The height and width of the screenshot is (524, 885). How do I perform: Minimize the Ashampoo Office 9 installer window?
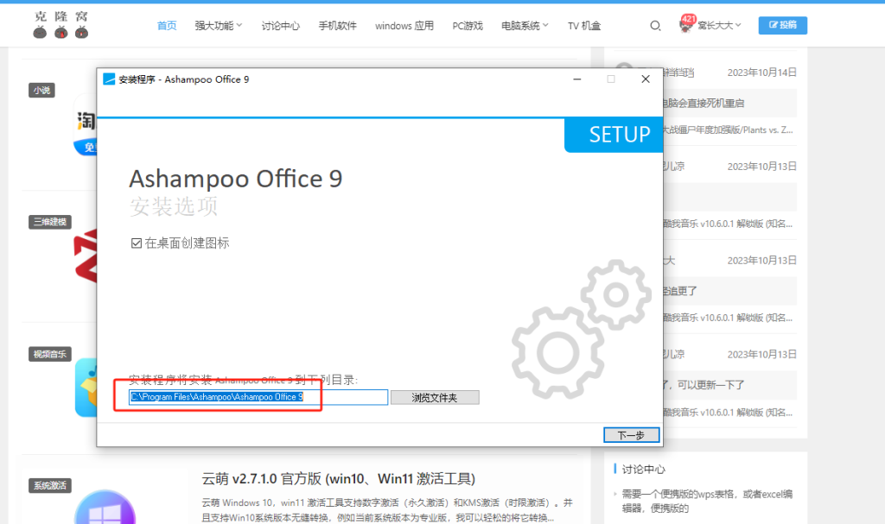point(576,79)
